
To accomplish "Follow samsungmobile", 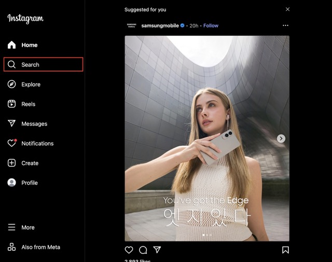I will 211,25.
